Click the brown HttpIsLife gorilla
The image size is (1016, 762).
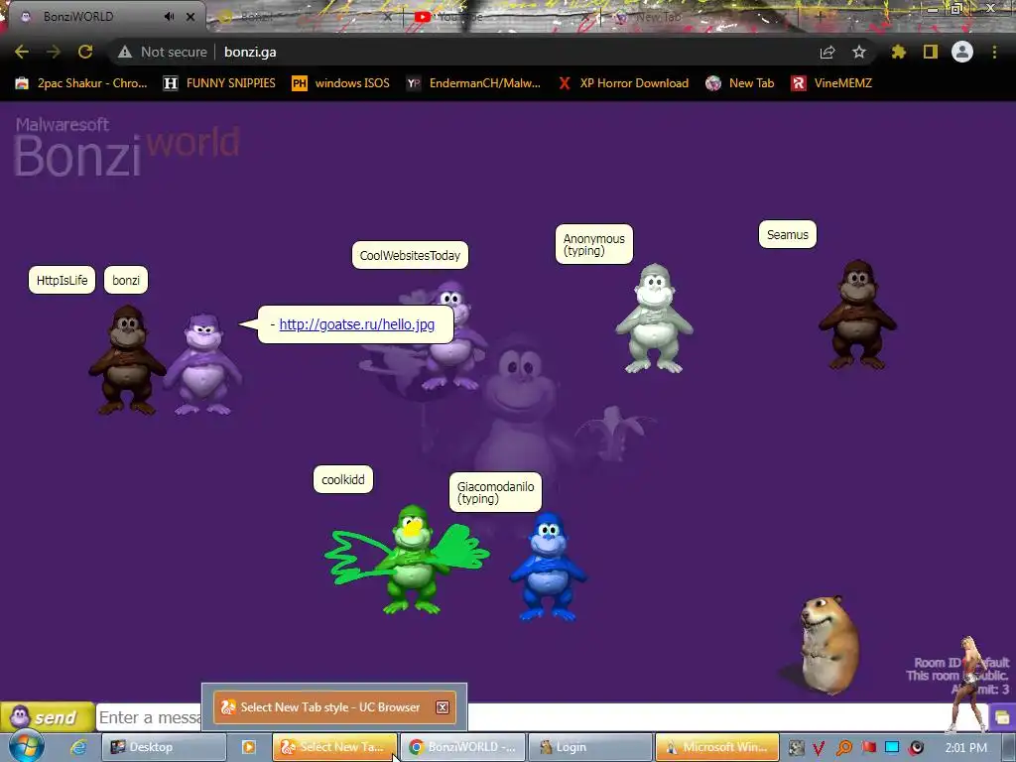pyautogui.click(x=127, y=359)
